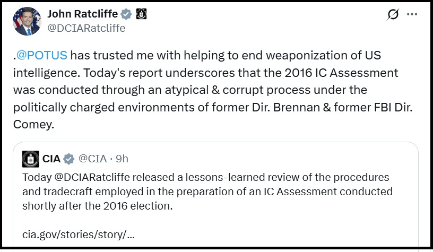
Task: Click the Grok slashed-circle icon
Action: coord(393,15)
